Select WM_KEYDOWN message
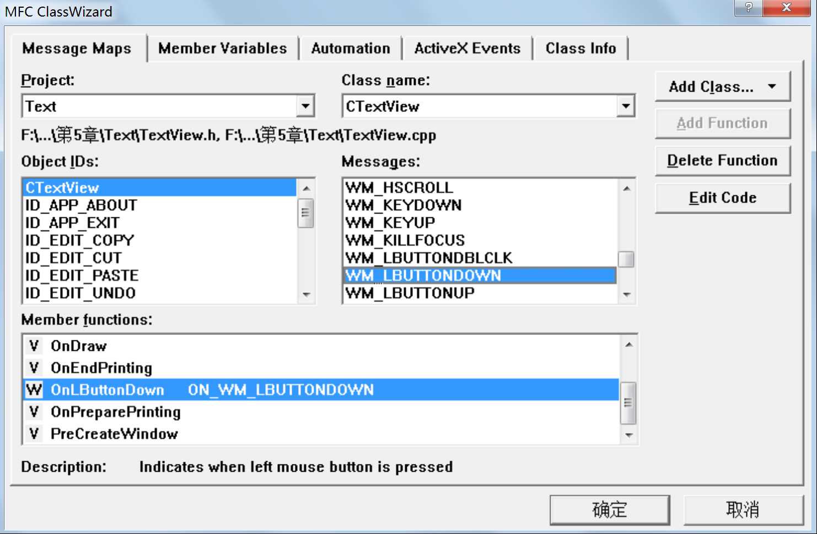The width and height of the screenshot is (817, 534). tap(480, 205)
